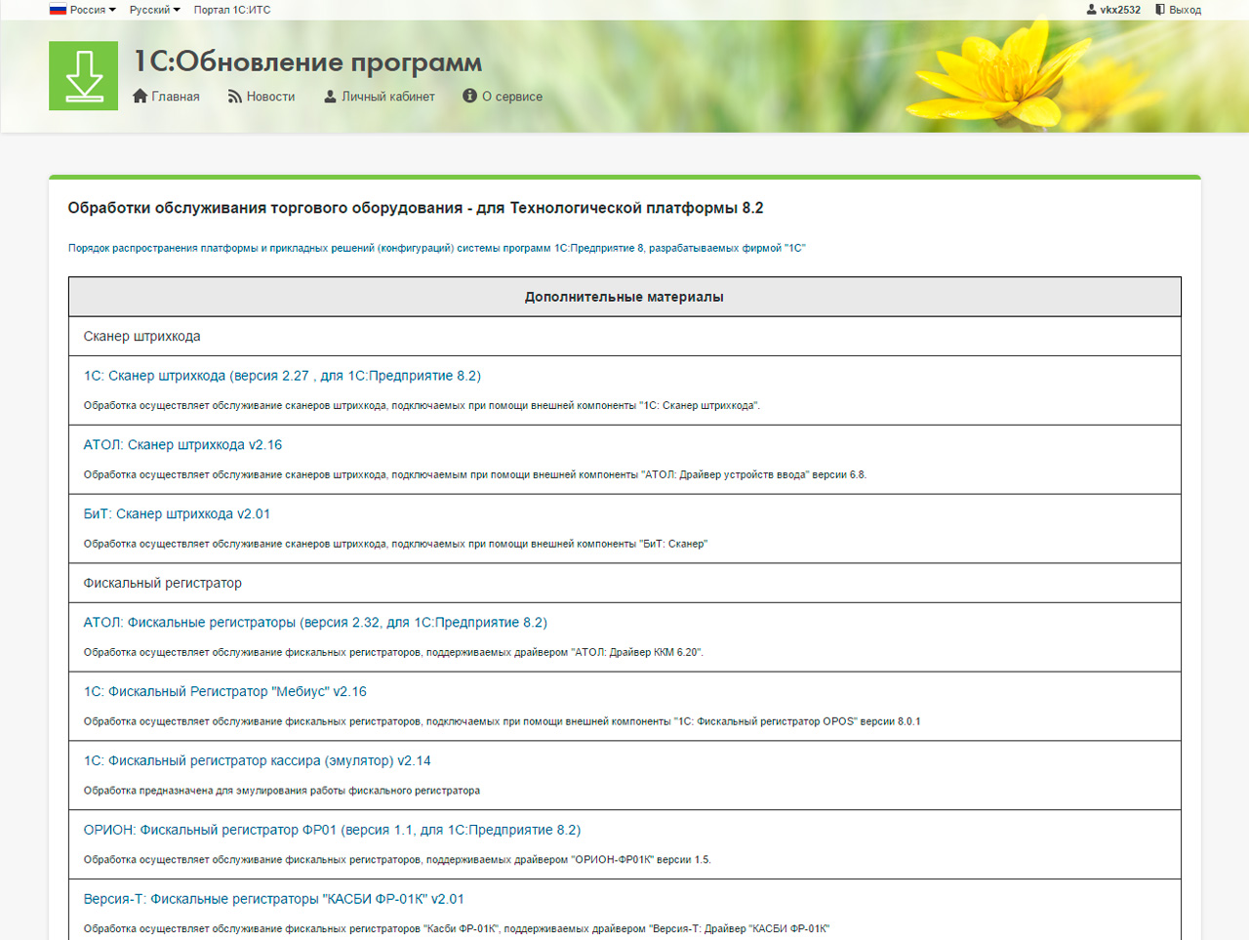The image size is (1249, 940).
Task: Open Версия-Т: Фискальные регистраторы КАСБИ ФР-01К link
Action: coord(274,900)
